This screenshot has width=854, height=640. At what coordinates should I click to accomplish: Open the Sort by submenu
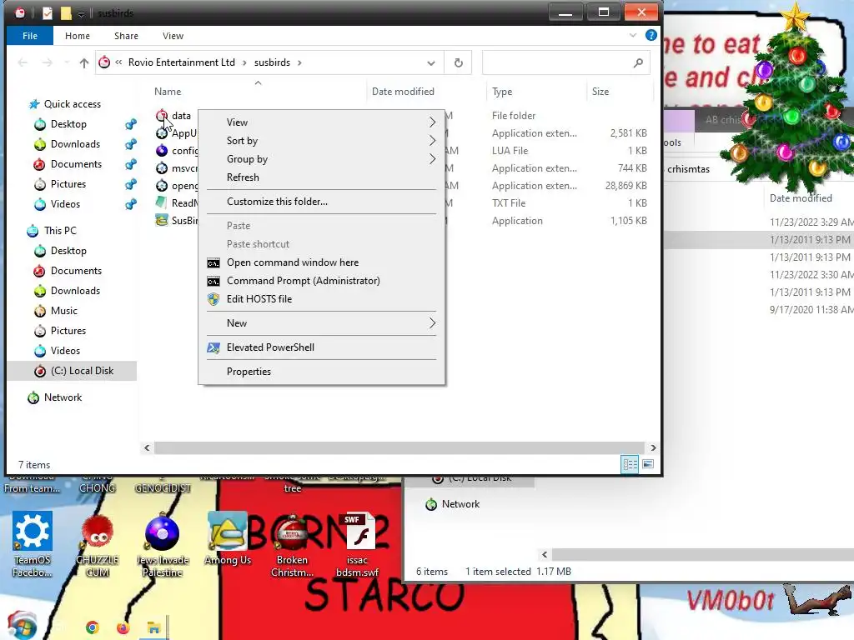tap(321, 141)
